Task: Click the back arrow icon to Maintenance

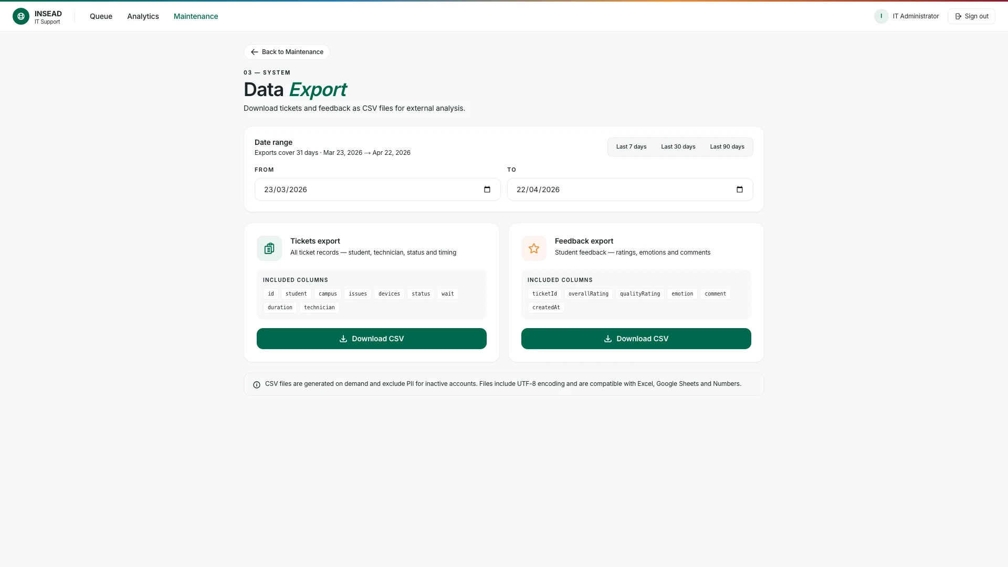Action: click(254, 52)
